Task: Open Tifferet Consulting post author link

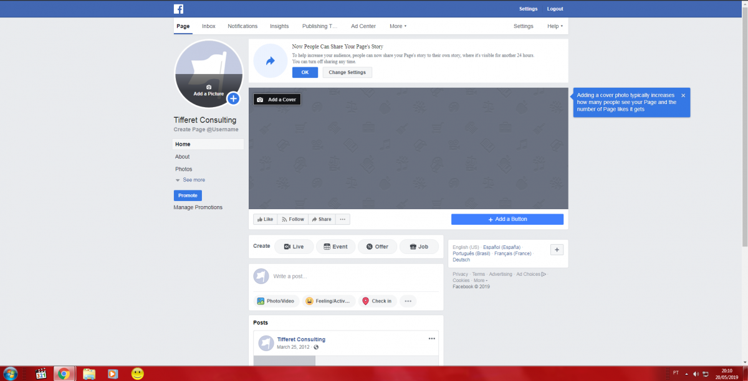Action: [301, 339]
